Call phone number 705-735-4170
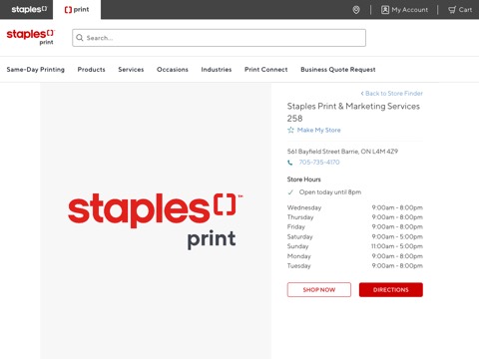 pyautogui.click(x=319, y=163)
